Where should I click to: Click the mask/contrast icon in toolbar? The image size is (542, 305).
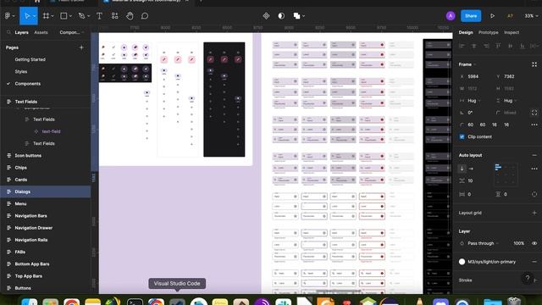pyautogui.click(x=281, y=16)
